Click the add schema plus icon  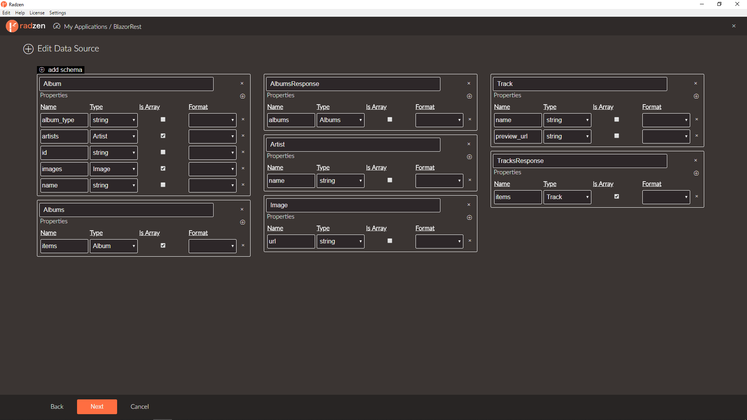(x=42, y=70)
